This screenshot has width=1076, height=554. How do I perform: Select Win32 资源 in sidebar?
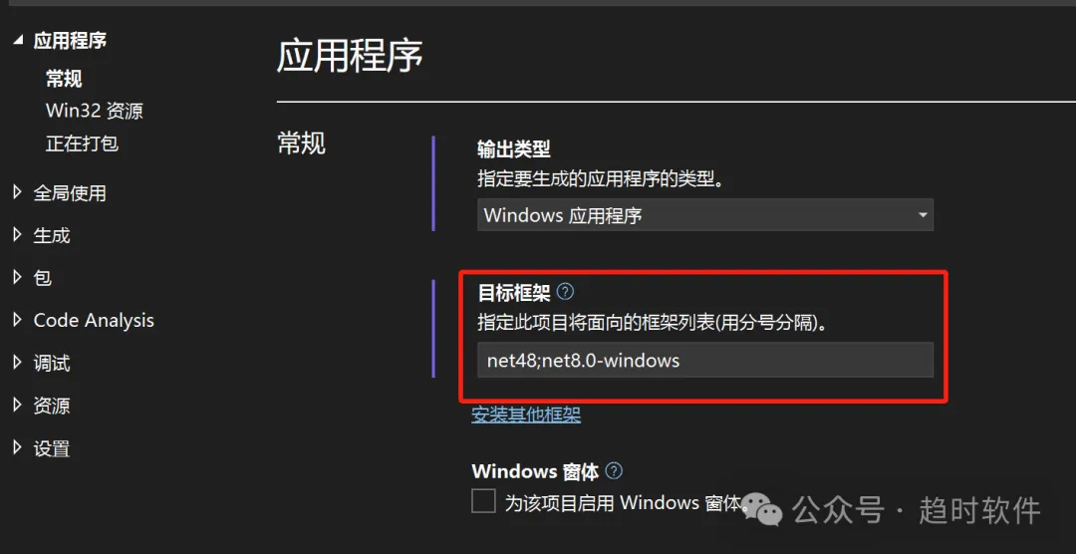point(94,111)
